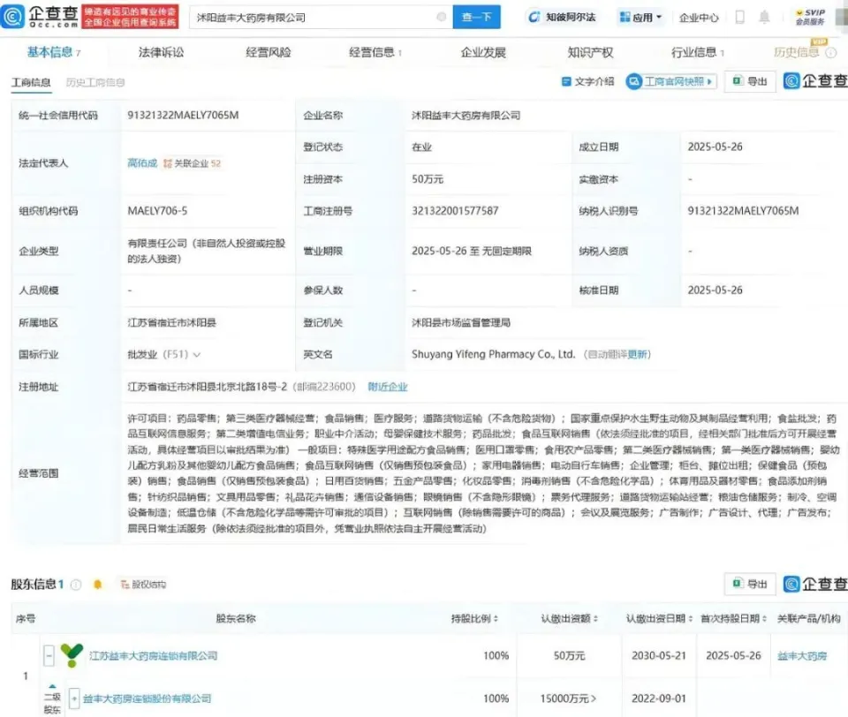Collapse the 江苏益丰大药房 shareholder row
The width and height of the screenshot is (848, 717).
[x=49, y=656]
